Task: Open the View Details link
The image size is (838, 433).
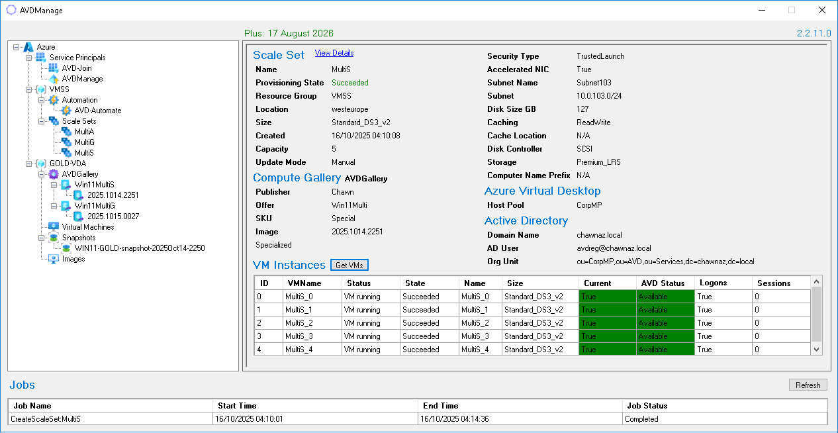Action: (x=334, y=53)
